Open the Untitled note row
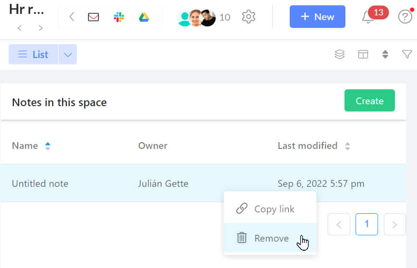This screenshot has width=417, height=268. point(203,183)
